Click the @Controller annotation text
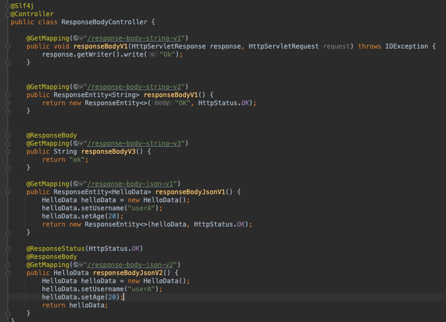Viewport: 446px width, 322px height. pos(32,14)
